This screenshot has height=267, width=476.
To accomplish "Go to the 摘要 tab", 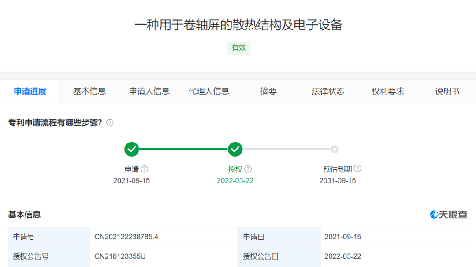I will (268, 91).
